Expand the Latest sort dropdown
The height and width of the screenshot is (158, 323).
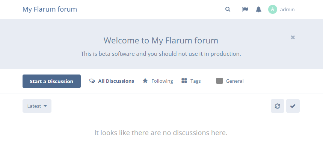(x=37, y=106)
